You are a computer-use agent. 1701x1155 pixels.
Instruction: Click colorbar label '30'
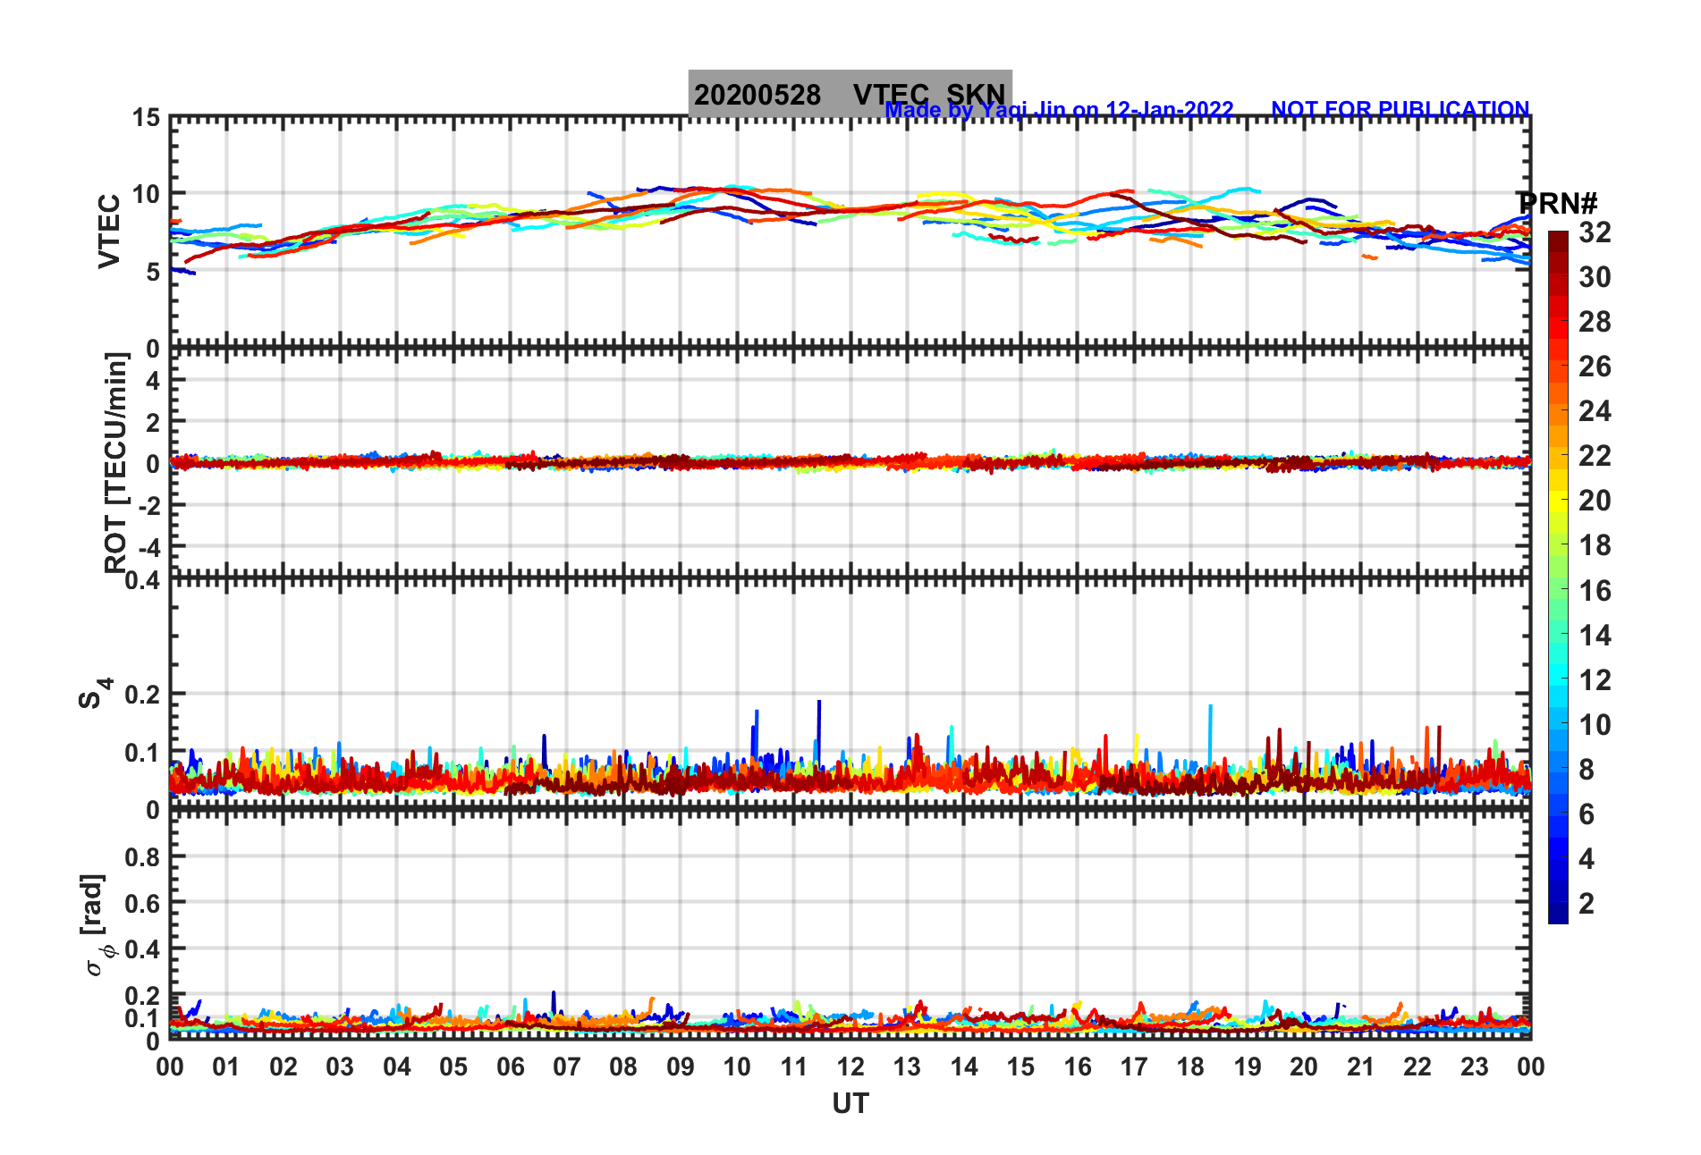point(1595,277)
